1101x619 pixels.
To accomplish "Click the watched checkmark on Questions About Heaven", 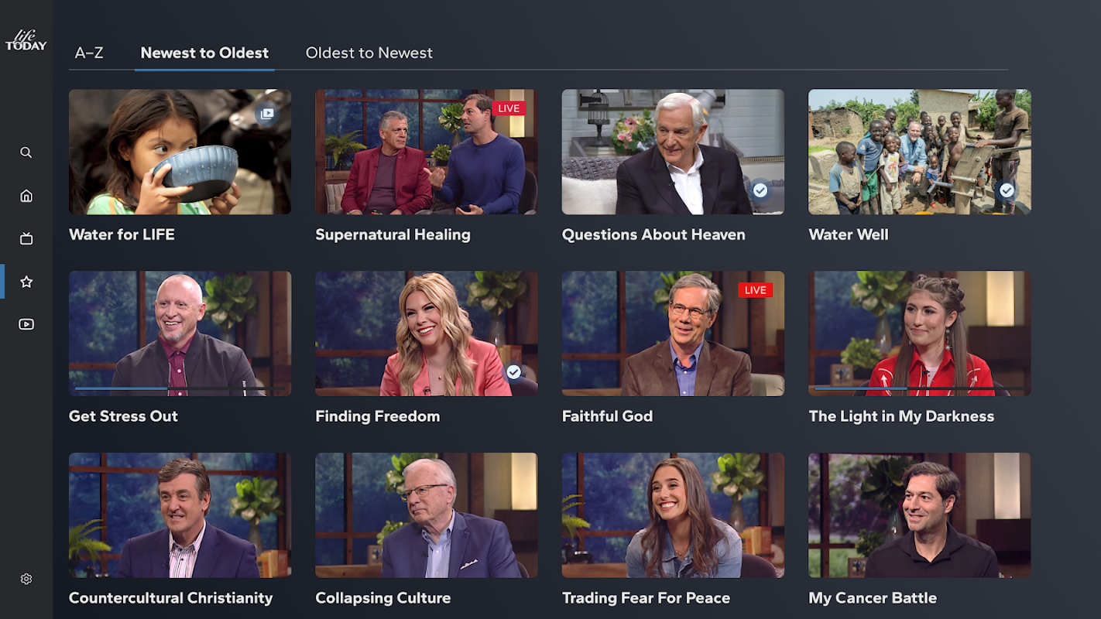I will [760, 190].
